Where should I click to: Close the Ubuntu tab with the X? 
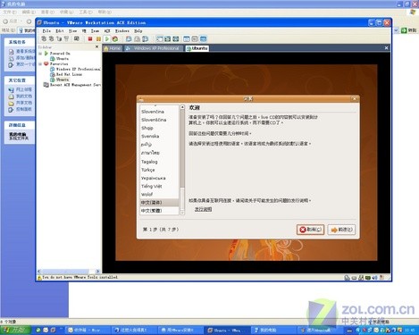(386, 47)
